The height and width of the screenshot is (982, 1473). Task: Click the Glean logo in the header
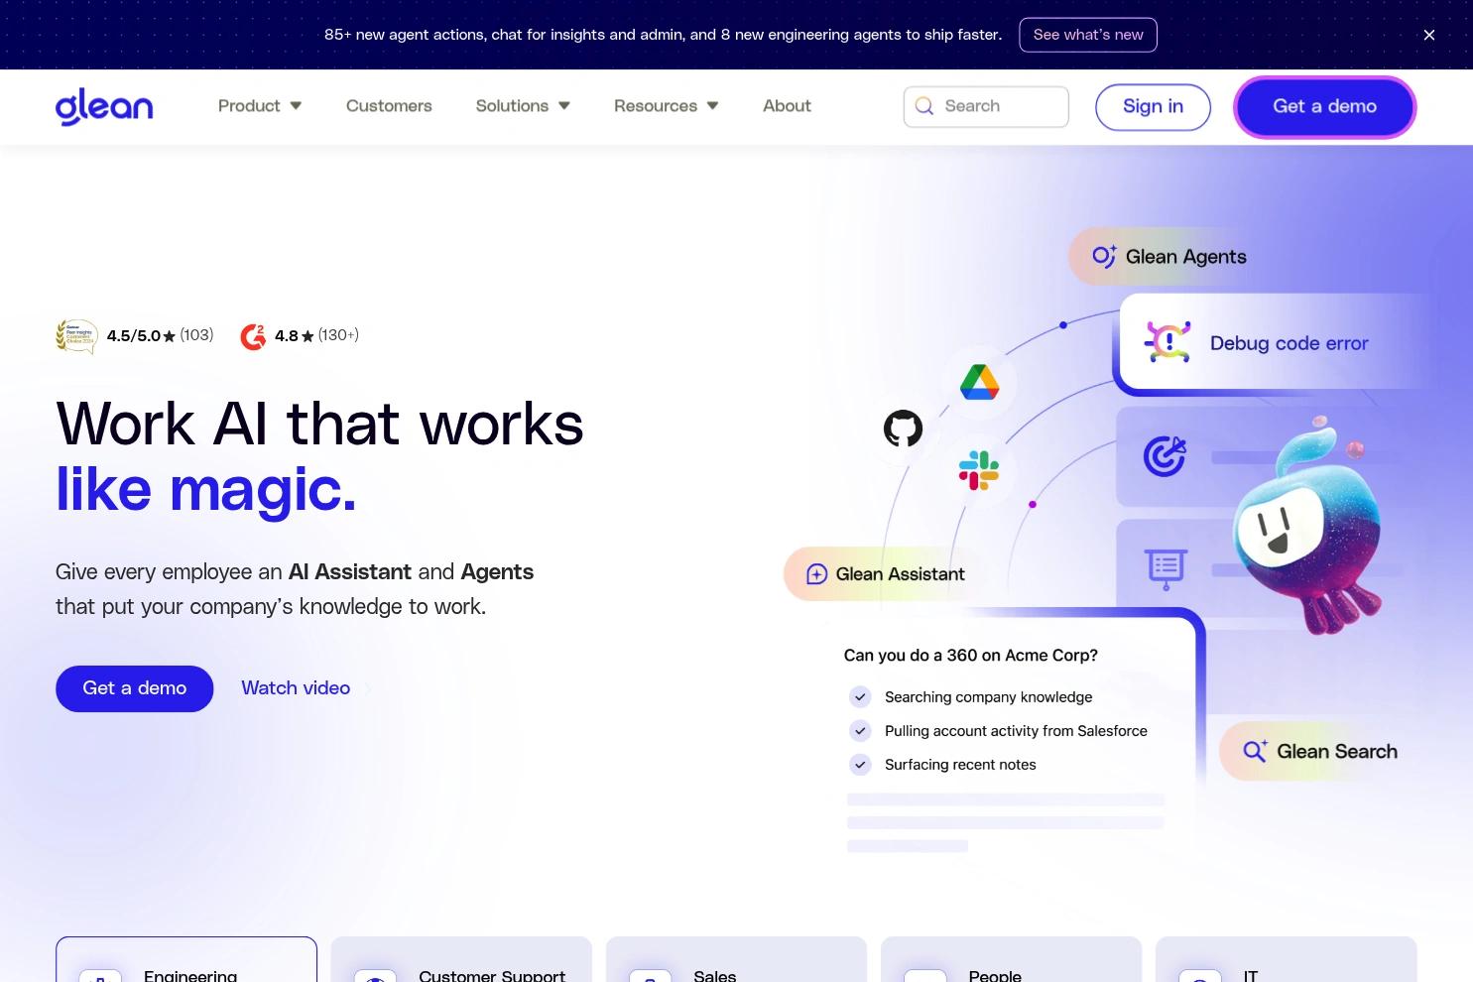point(104,106)
